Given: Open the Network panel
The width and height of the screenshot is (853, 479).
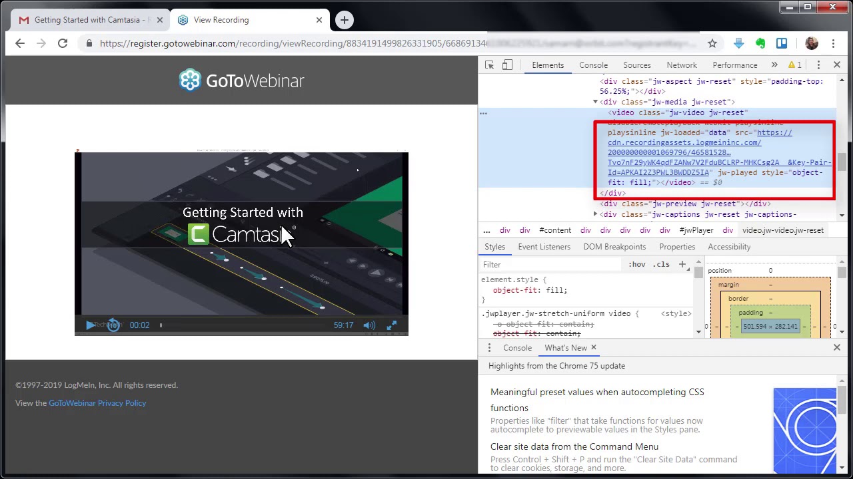Looking at the screenshot, I should (682, 65).
